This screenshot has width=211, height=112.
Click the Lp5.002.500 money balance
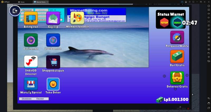[176, 100]
